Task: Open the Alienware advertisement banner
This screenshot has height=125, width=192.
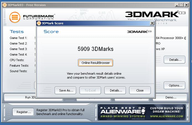Action: [142, 112]
